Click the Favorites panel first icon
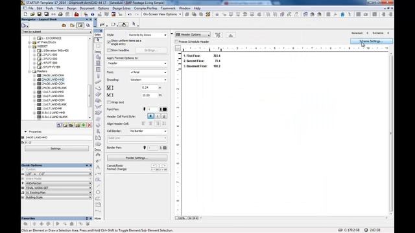The image size is (415, 233). 25,224
